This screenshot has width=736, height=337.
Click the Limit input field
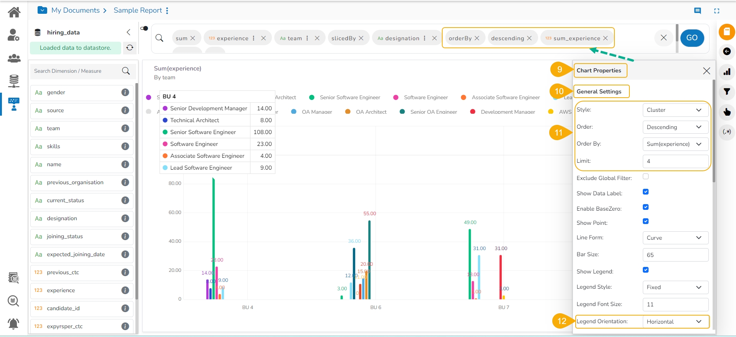(675, 161)
